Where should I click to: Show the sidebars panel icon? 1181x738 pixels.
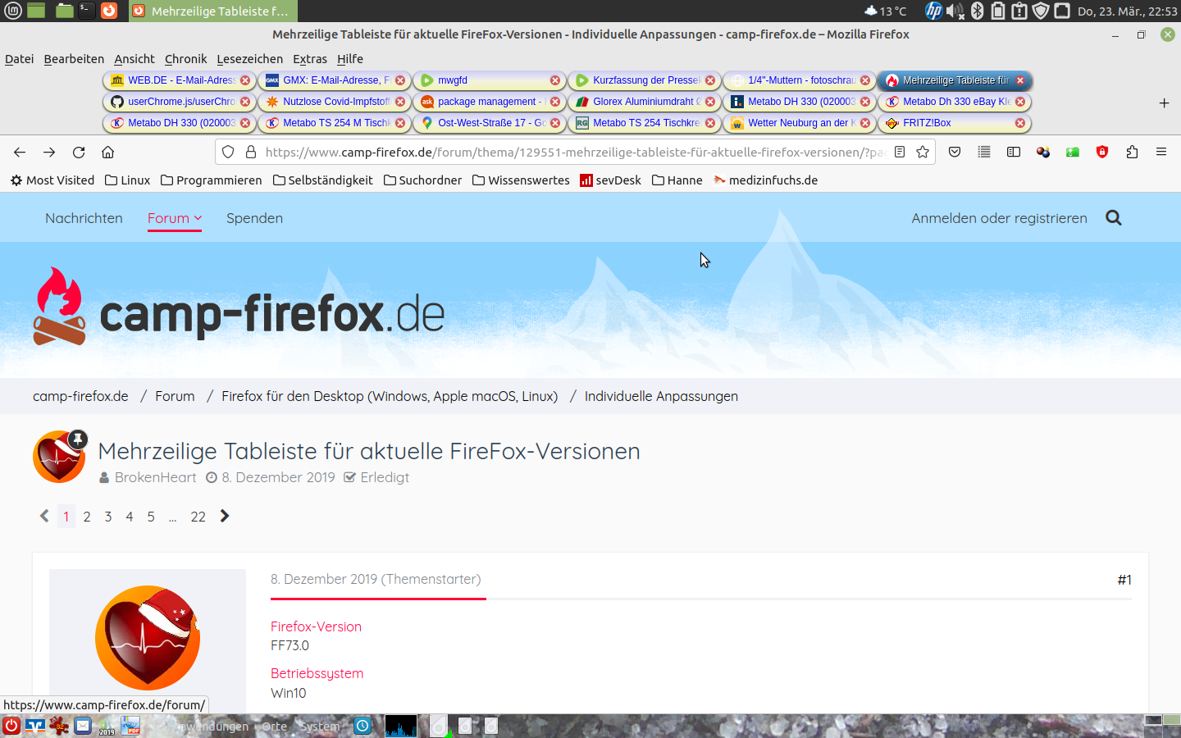1014,152
